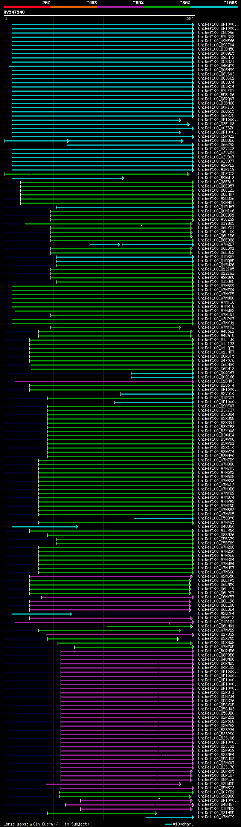Select the UniRef100_Q0QC67 label
This screenshot has height=827, width=241.
click(216, 373)
